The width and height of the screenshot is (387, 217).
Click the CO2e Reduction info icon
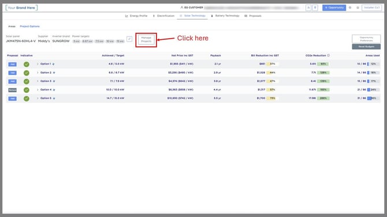coord(329,55)
